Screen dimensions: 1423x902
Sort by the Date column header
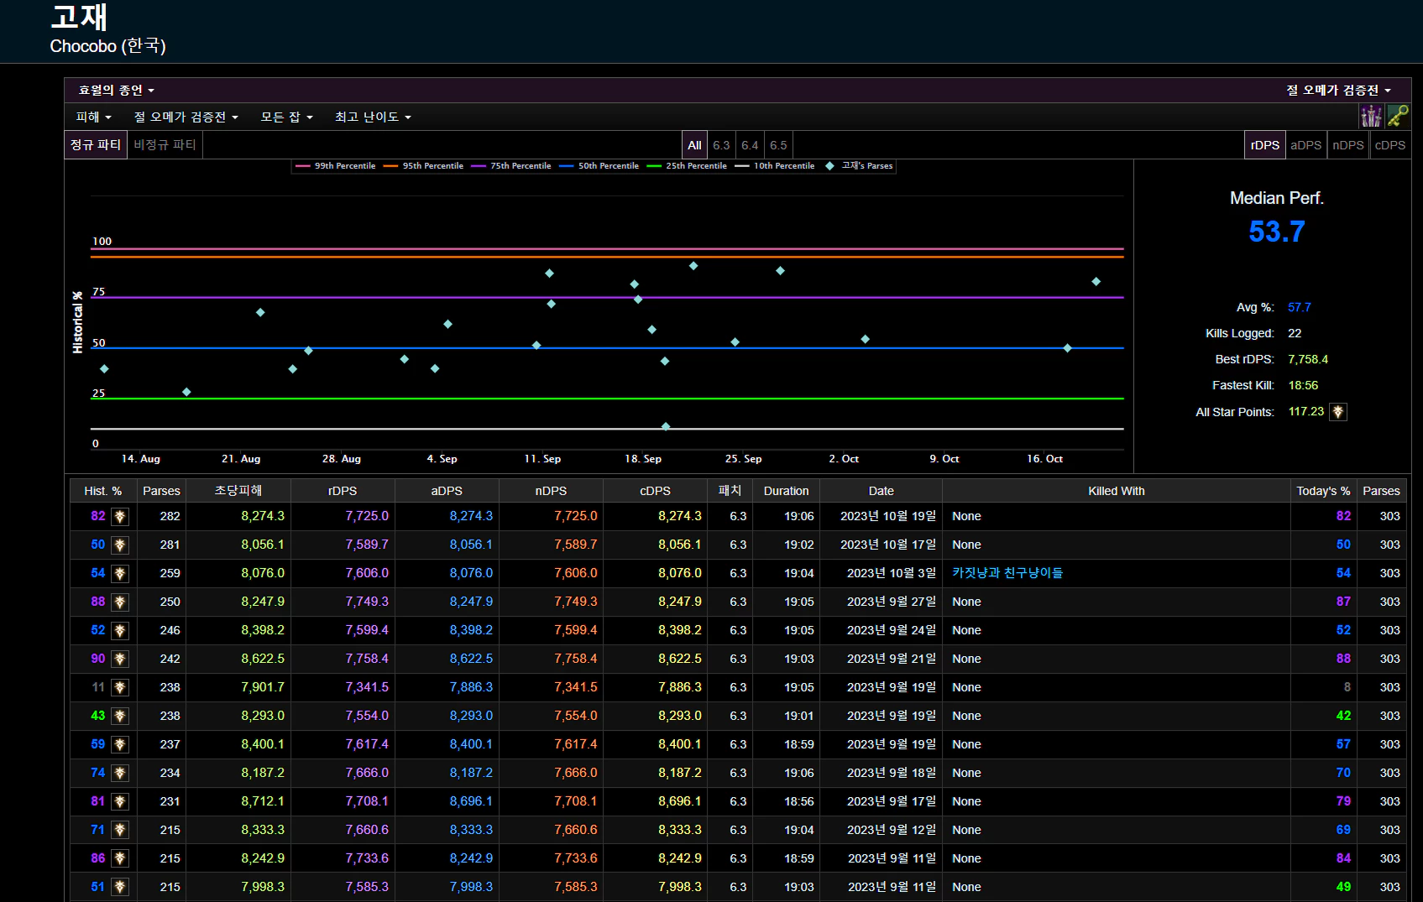click(x=881, y=491)
